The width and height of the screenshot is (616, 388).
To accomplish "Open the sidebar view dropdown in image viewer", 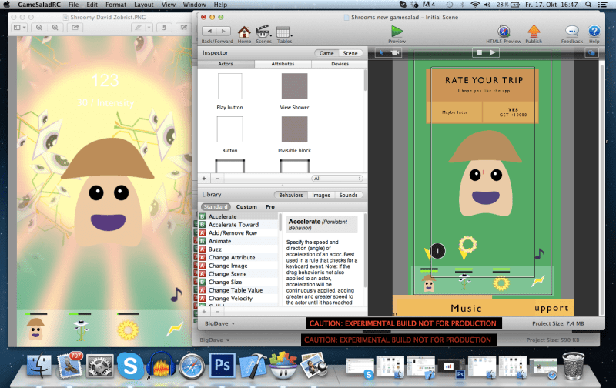I will pyautogui.click(x=20, y=28).
